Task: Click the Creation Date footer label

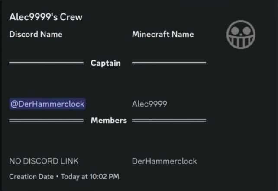Action: click(x=31, y=176)
